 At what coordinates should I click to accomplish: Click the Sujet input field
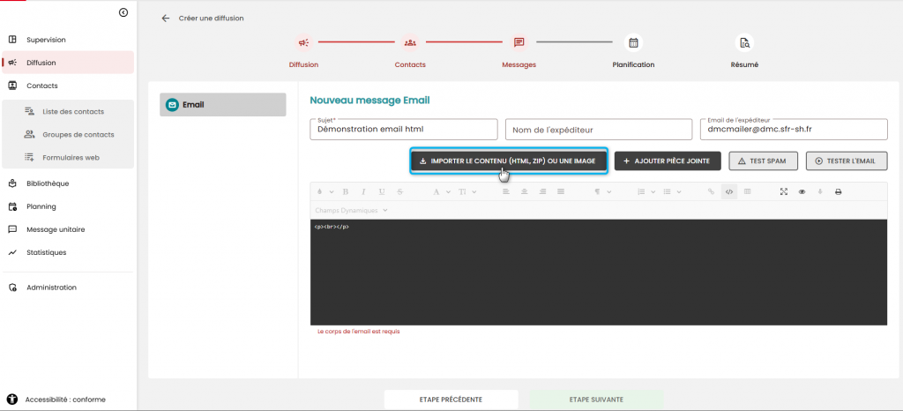click(x=404, y=130)
